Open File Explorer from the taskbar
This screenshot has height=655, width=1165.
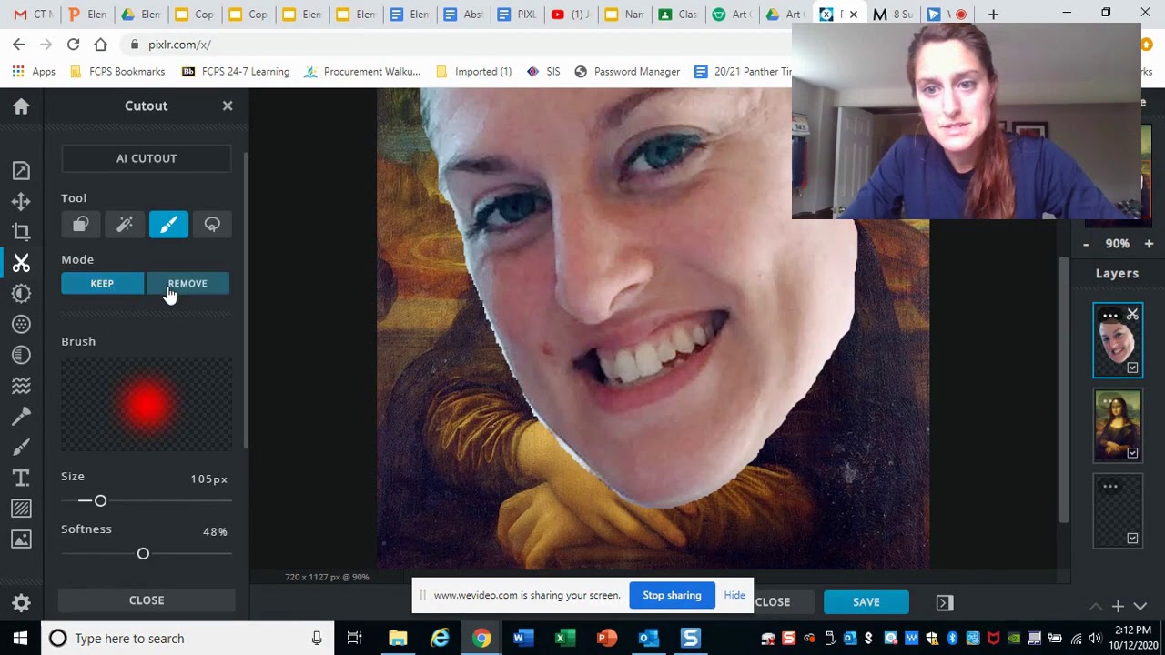tap(398, 638)
